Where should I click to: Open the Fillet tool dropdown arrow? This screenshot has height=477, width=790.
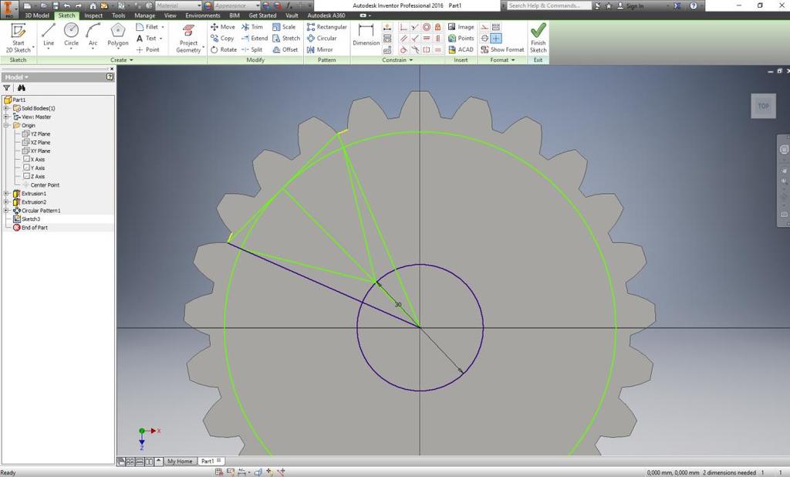coord(163,27)
